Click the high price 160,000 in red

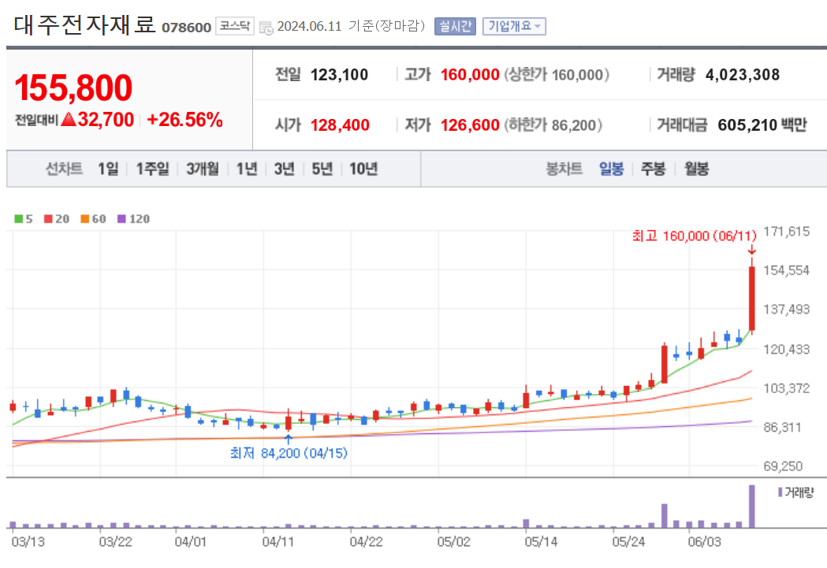tap(470, 75)
